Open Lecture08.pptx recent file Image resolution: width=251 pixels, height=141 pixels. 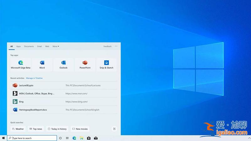pyautogui.click(x=64, y=85)
